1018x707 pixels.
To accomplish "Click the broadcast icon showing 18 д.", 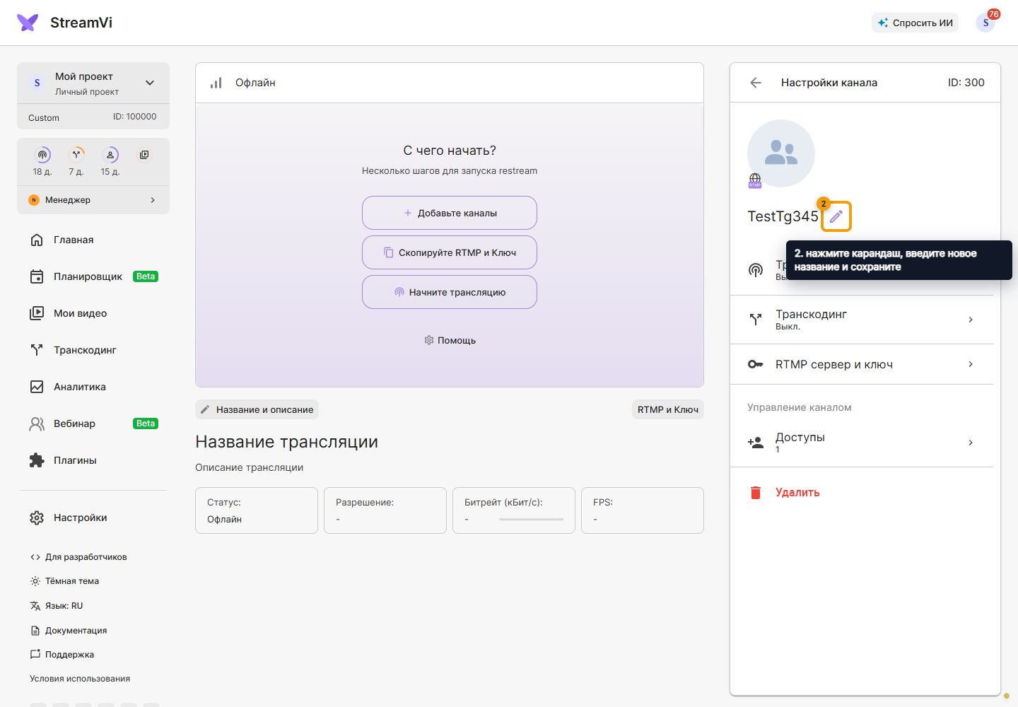I will click(x=42, y=155).
